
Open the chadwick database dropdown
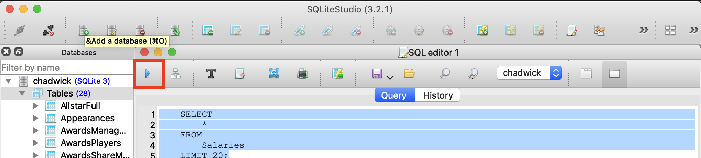[x=529, y=73]
